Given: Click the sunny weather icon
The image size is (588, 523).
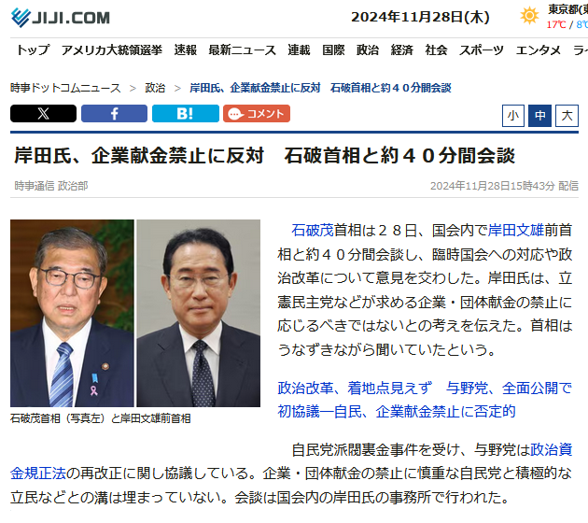Looking at the screenshot, I should click(x=529, y=16).
